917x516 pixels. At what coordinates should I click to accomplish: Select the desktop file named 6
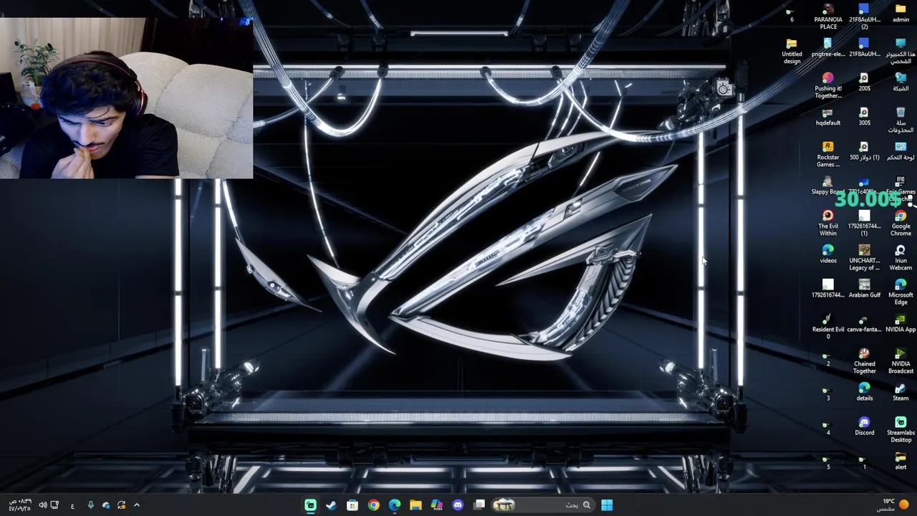pos(792,13)
